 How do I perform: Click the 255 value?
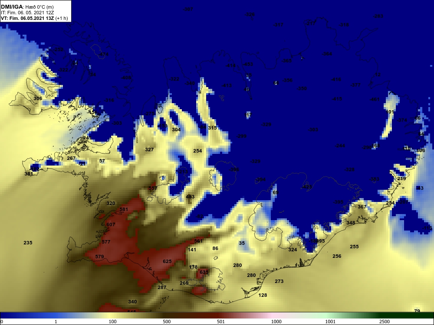(354, 247)
